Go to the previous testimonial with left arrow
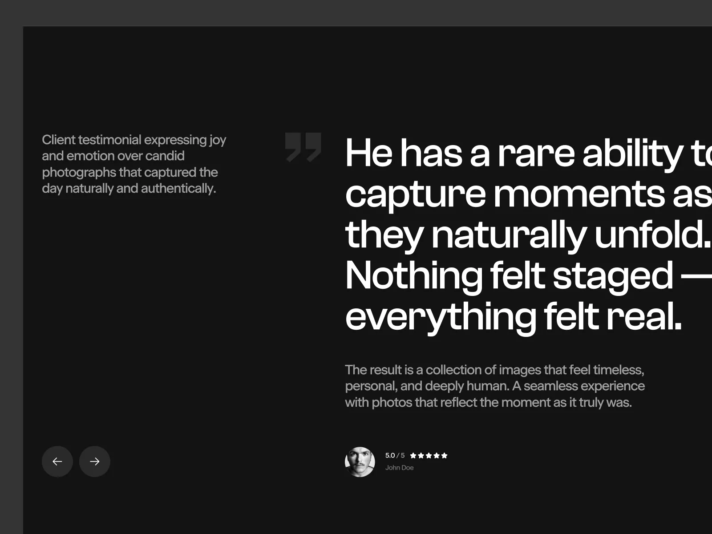The image size is (712, 534). click(57, 461)
